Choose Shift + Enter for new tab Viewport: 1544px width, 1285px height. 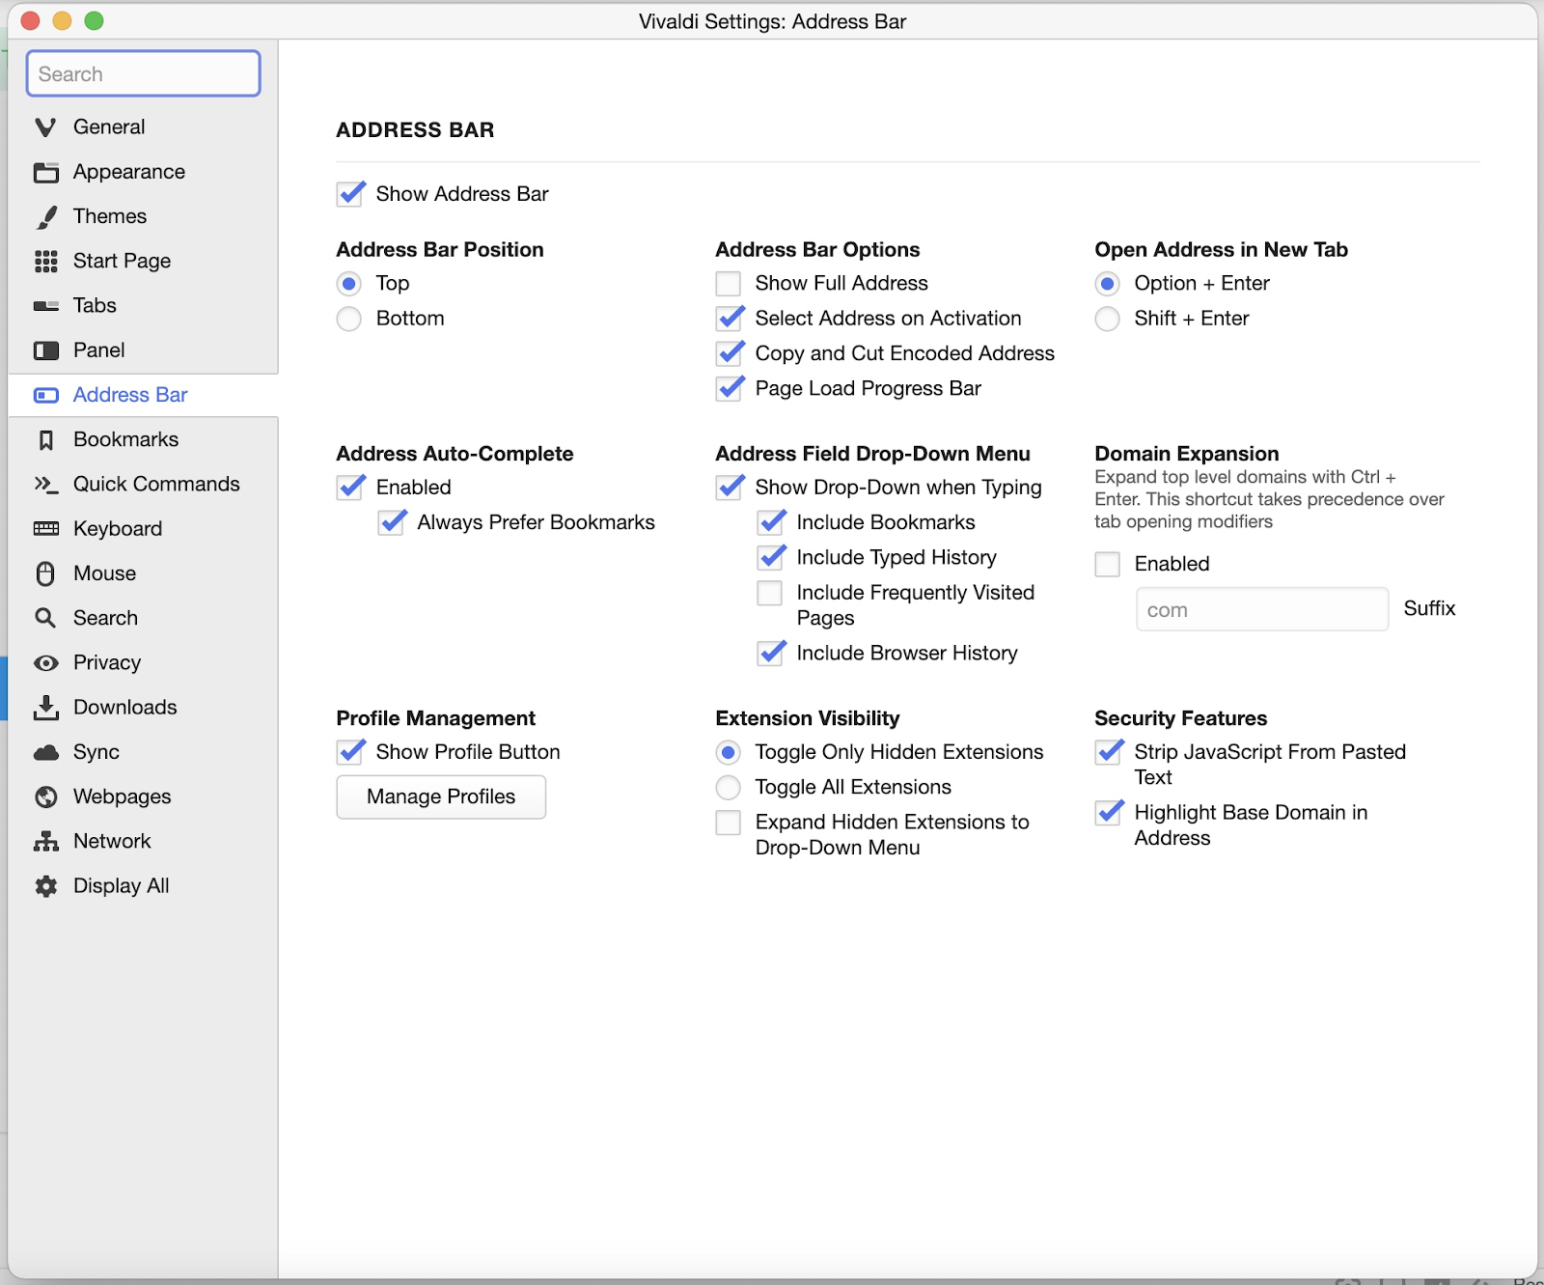click(x=1107, y=319)
